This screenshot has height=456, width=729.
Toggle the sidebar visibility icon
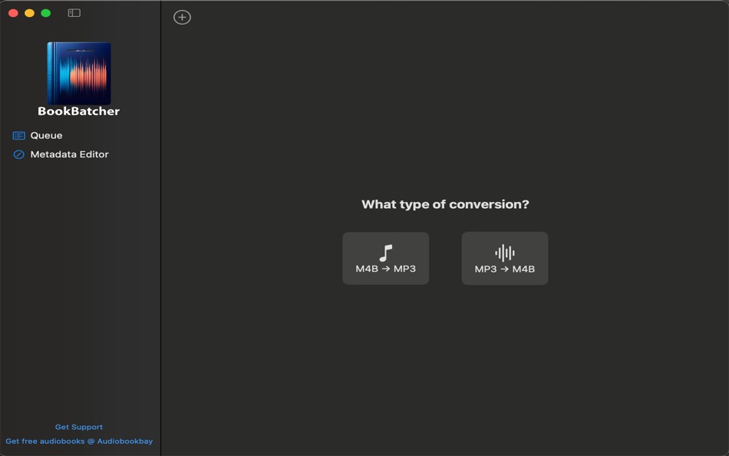click(x=74, y=13)
